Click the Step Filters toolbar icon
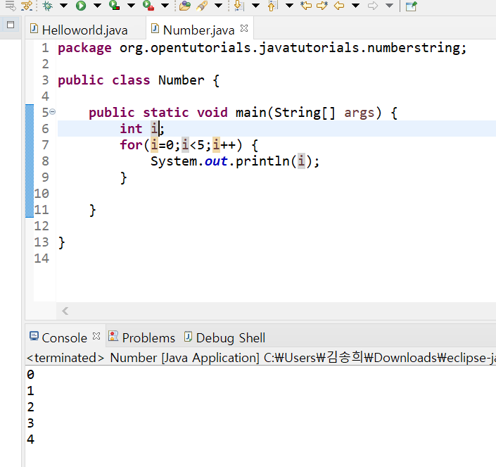 [x=27, y=6]
